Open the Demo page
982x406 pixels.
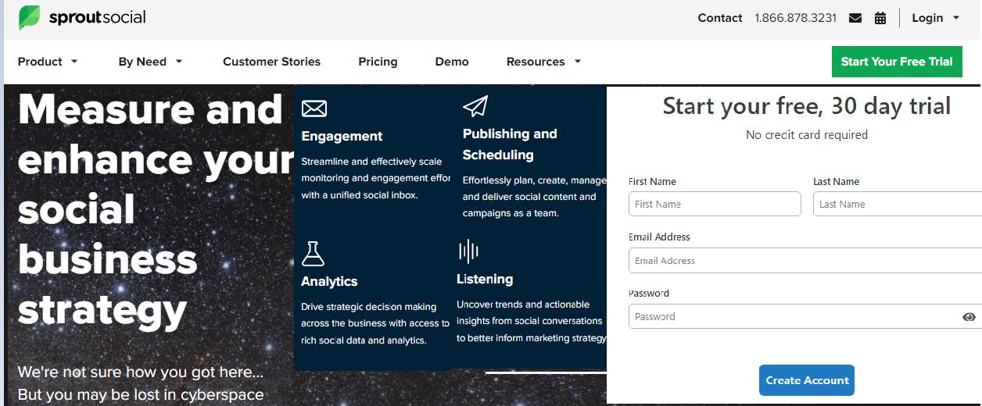click(x=452, y=62)
